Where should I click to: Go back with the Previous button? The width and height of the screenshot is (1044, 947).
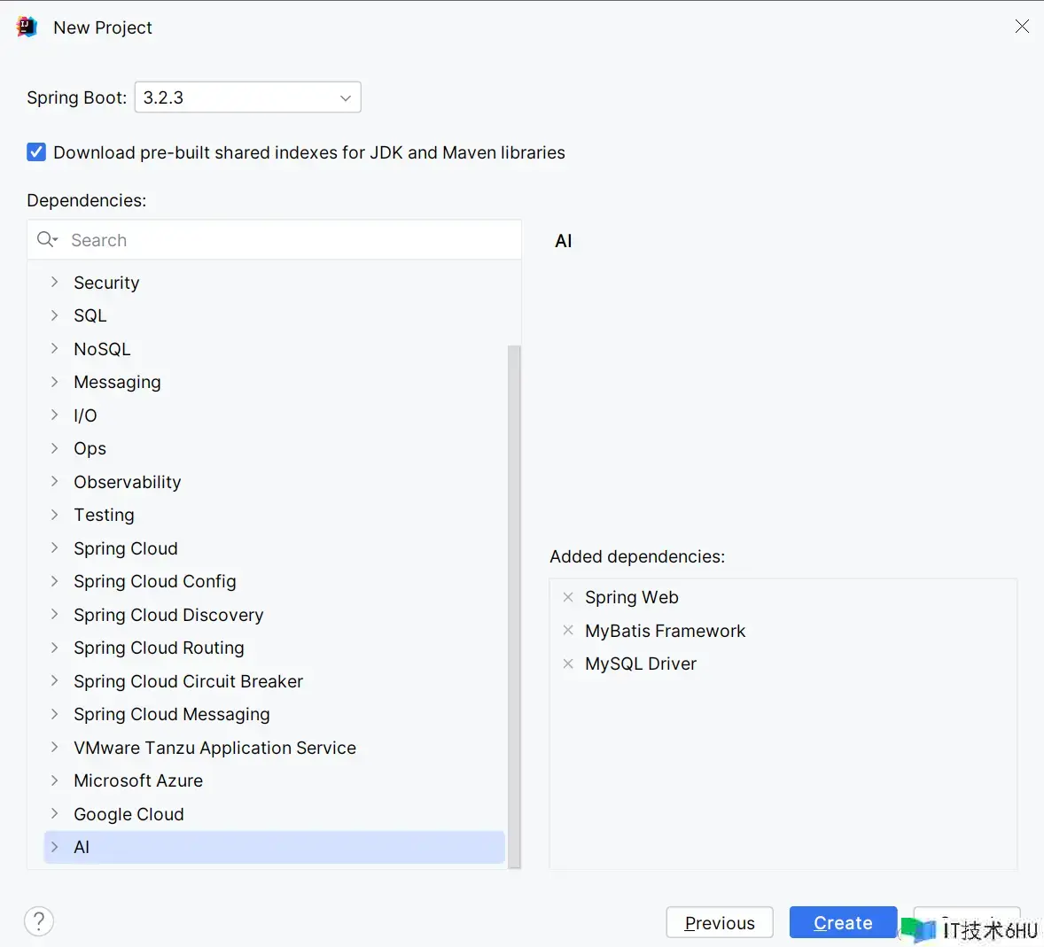pos(719,922)
